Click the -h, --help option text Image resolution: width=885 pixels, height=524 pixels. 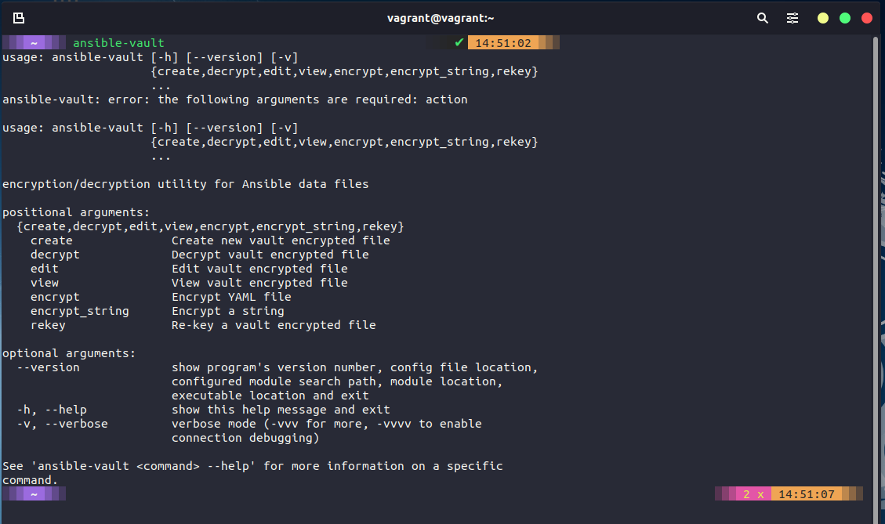click(52, 409)
